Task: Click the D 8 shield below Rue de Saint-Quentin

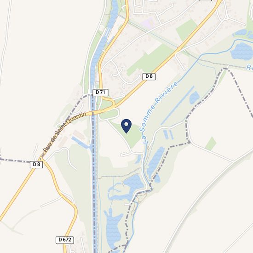Action: click(36, 165)
